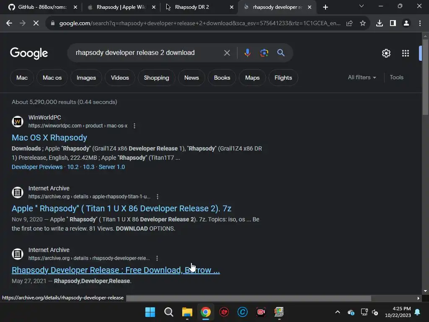This screenshot has height=322, width=429.
Task: Switch to Flights results
Action: [x=283, y=78]
